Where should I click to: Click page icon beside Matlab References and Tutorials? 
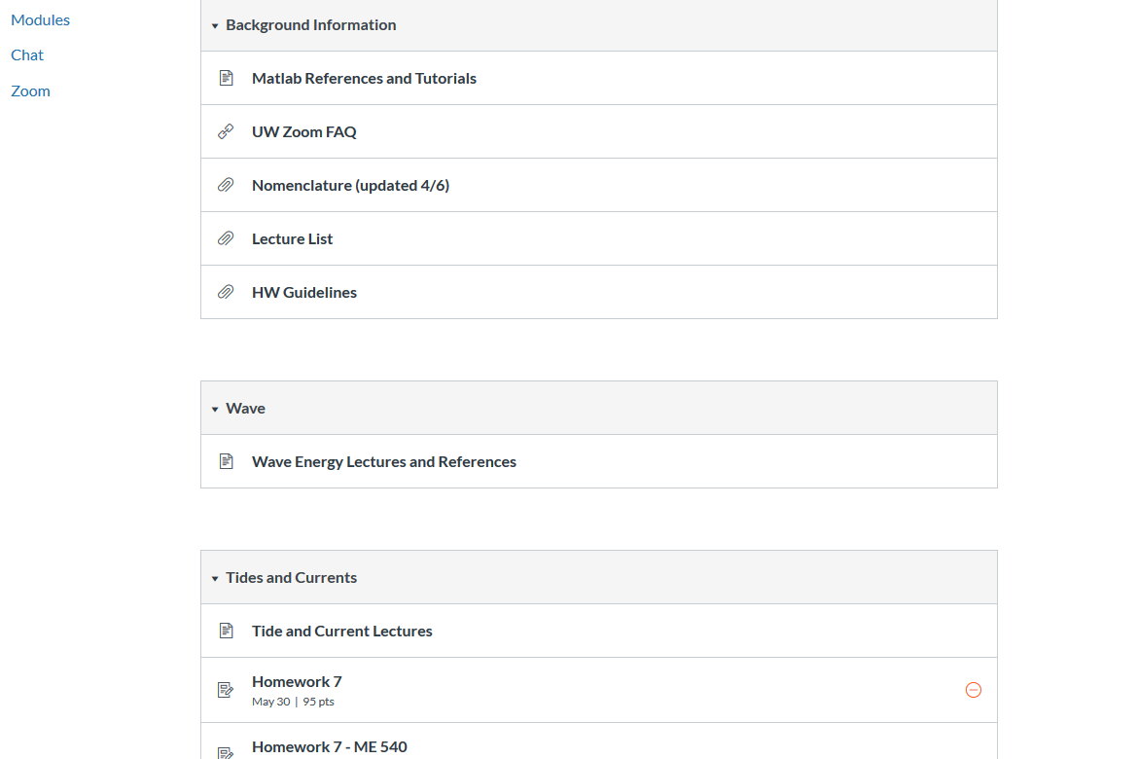[226, 78]
